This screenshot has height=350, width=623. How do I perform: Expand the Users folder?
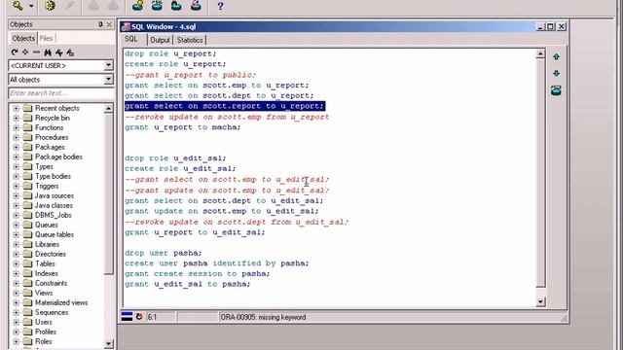16,322
